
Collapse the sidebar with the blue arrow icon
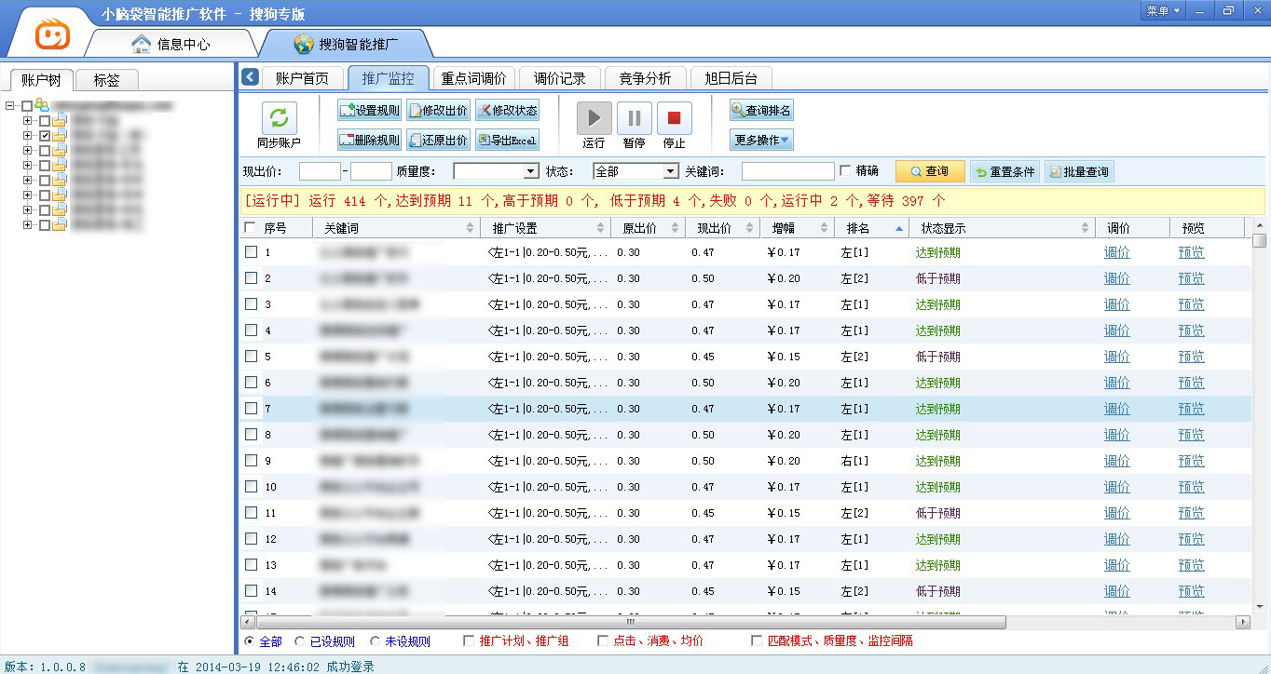[250, 77]
